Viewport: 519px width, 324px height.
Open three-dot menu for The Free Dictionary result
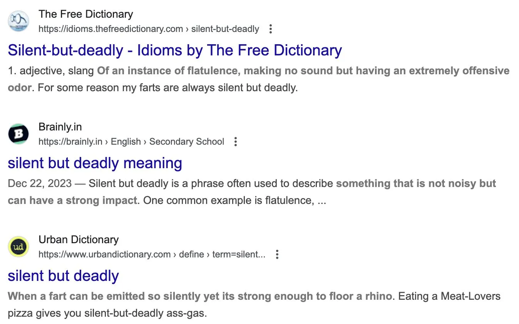point(271,29)
